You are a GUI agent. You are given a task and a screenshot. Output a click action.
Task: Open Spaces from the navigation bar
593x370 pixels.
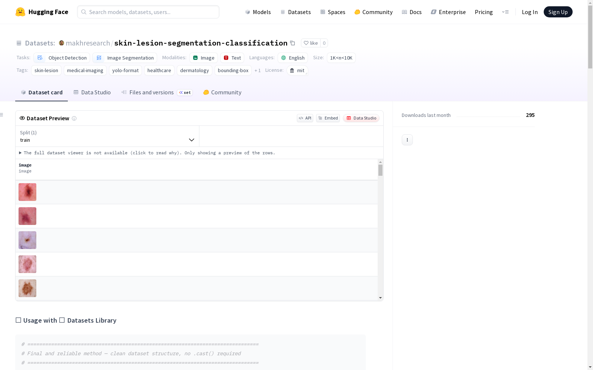tap(333, 12)
